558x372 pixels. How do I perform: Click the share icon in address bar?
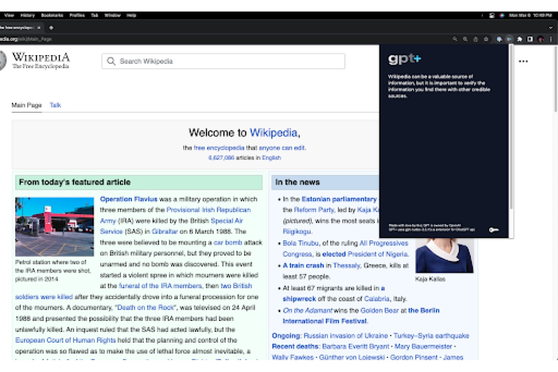click(475, 39)
